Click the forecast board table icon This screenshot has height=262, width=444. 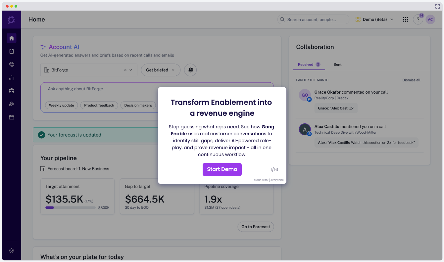(43, 169)
